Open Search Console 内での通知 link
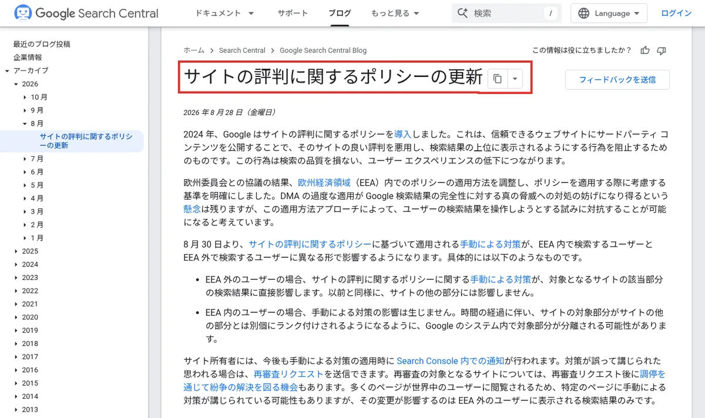The height and width of the screenshot is (418, 705). tap(451, 360)
